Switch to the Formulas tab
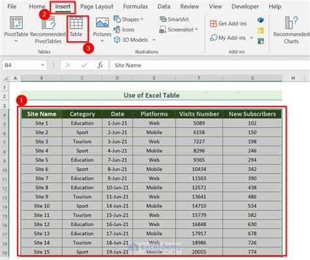Screen dimensions: 310x260 135,7
